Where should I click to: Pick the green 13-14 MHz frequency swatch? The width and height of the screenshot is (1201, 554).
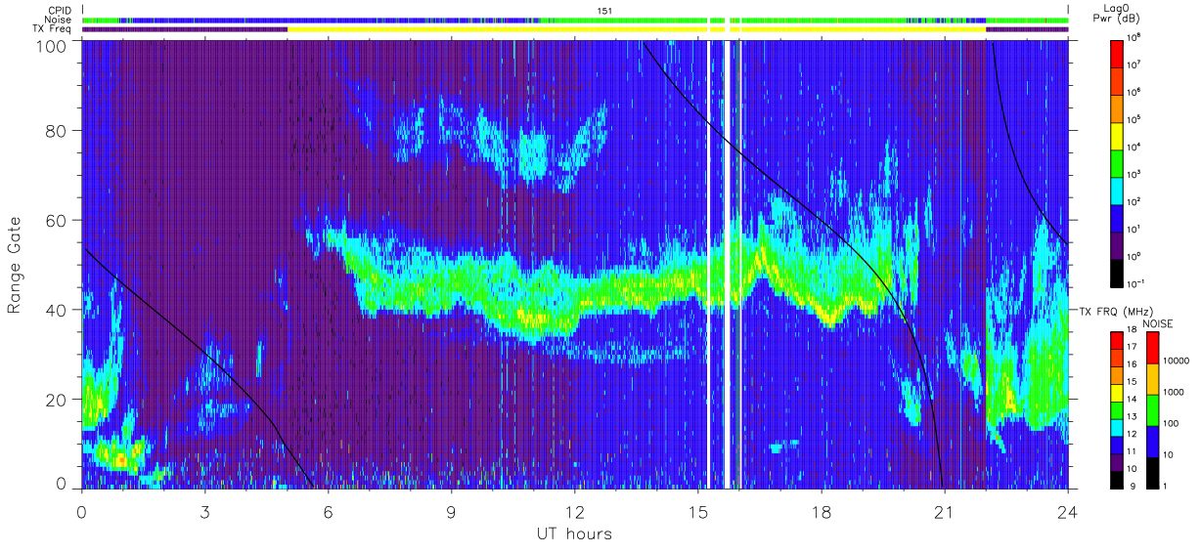pyautogui.click(x=1119, y=409)
